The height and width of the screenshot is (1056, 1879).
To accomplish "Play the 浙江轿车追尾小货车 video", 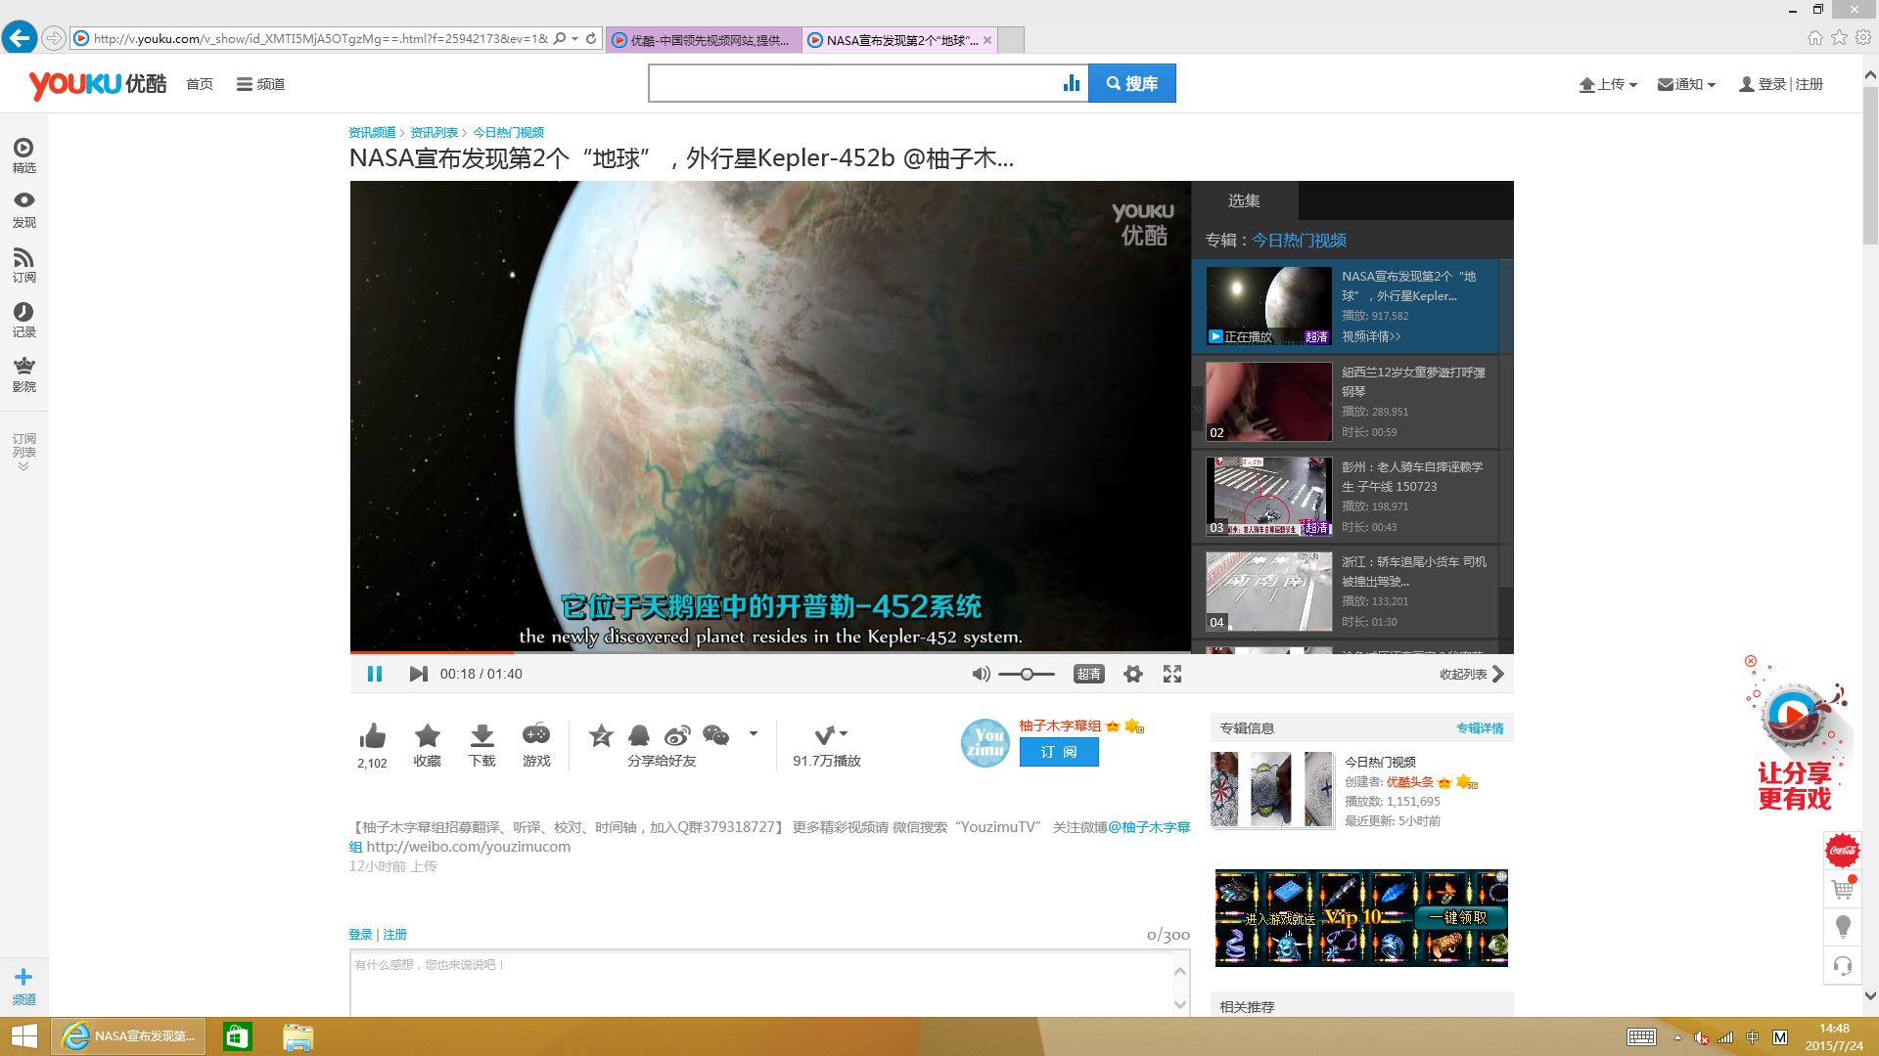I will tap(1268, 592).
